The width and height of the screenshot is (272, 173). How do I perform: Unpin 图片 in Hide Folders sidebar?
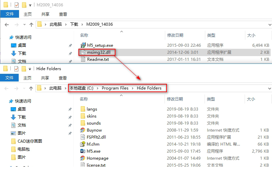(70, 133)
